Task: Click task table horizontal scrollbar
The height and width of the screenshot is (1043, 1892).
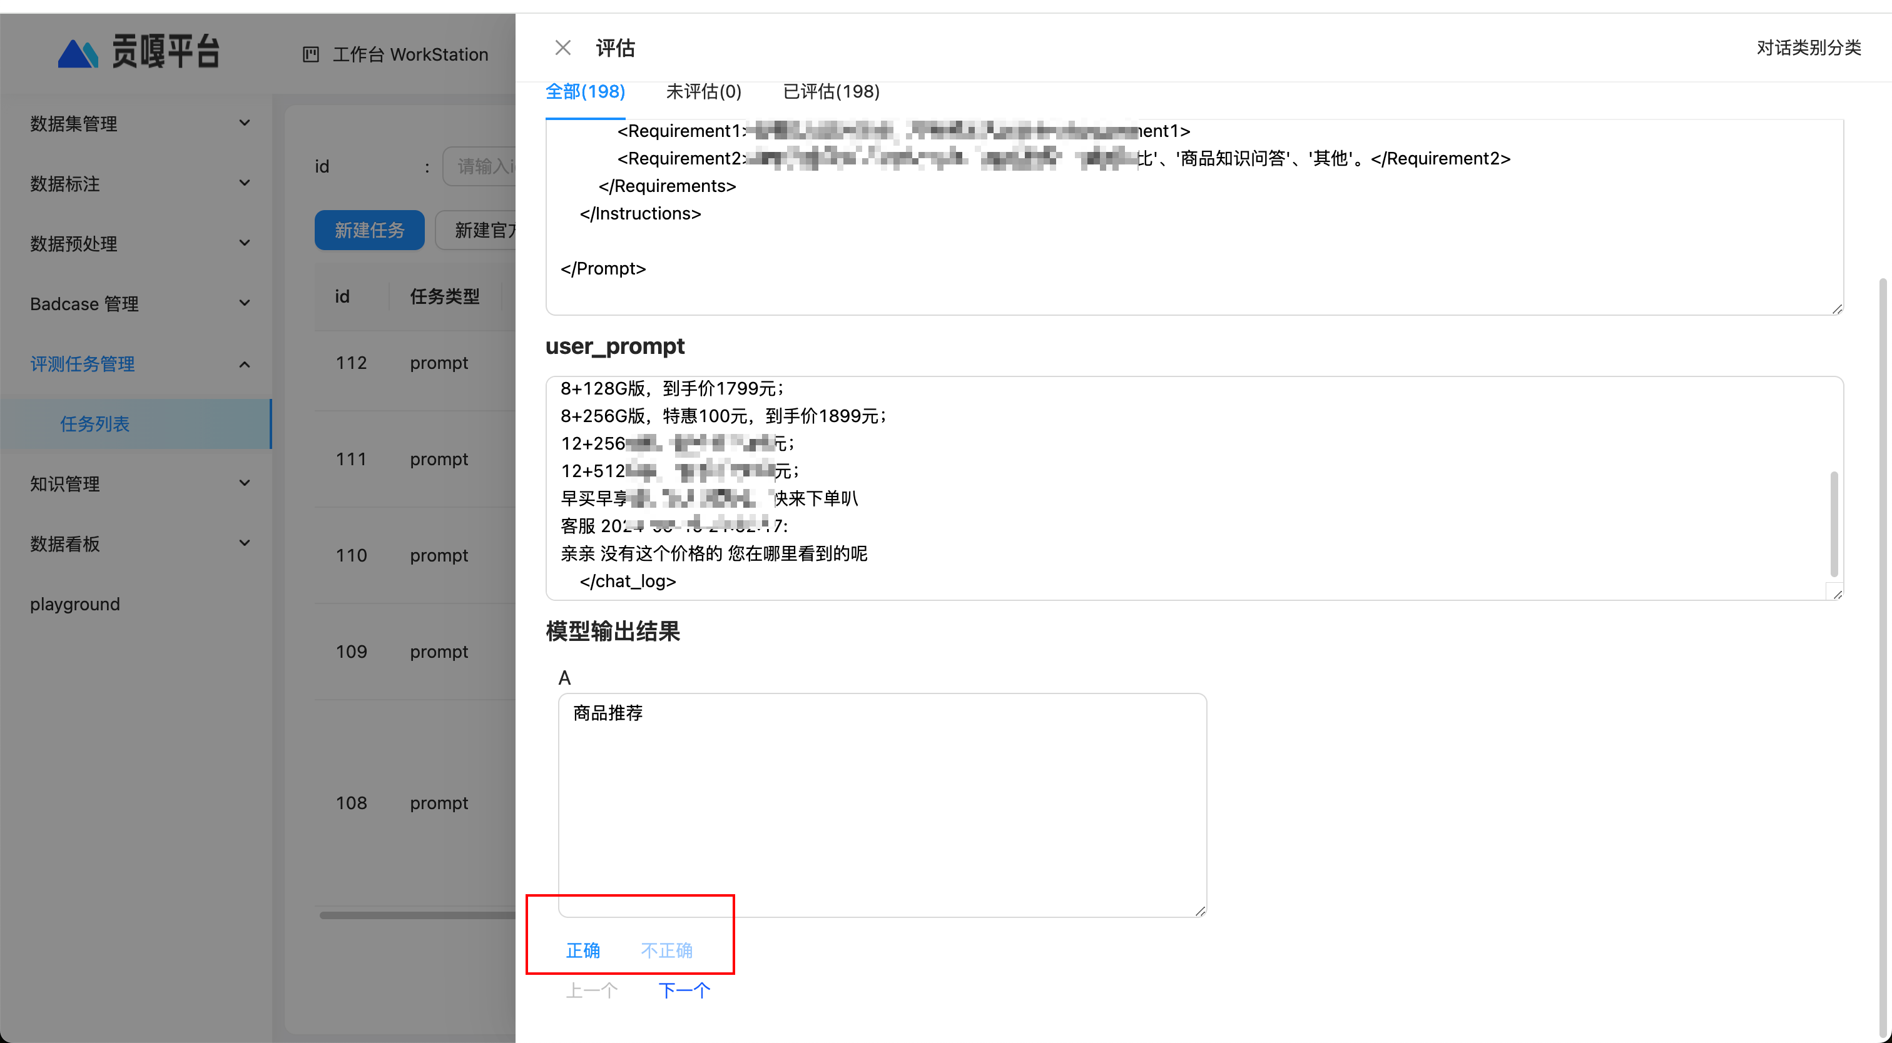Action: click(417, 915)
